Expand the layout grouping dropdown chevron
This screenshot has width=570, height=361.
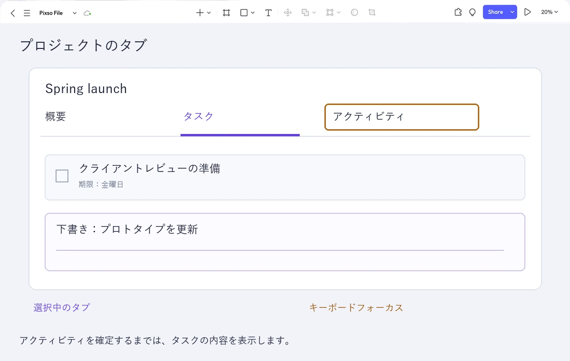[x=339, y=13]
